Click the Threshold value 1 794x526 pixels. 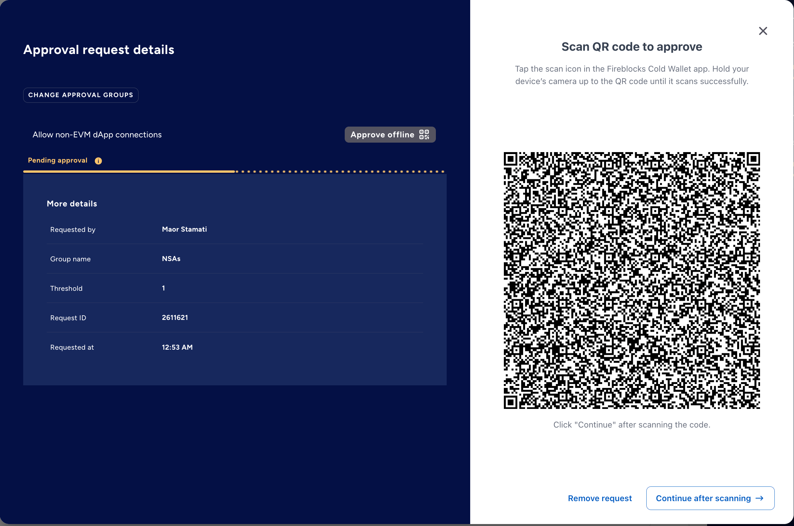pos(163,288)
